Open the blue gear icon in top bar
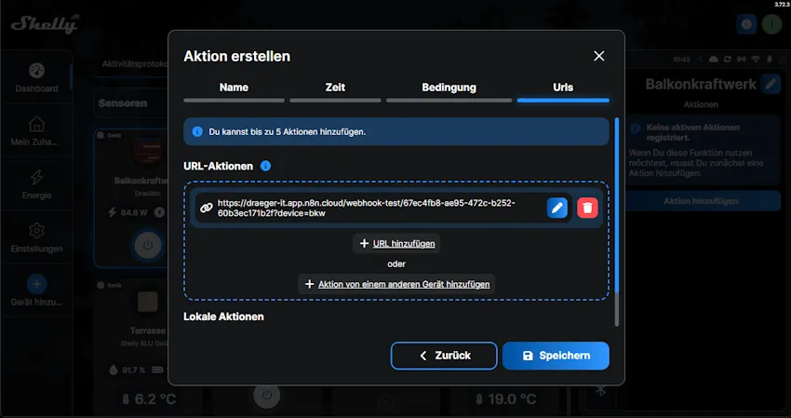The width and height of the screenshot is (791, 418). [x=746, y=24]
